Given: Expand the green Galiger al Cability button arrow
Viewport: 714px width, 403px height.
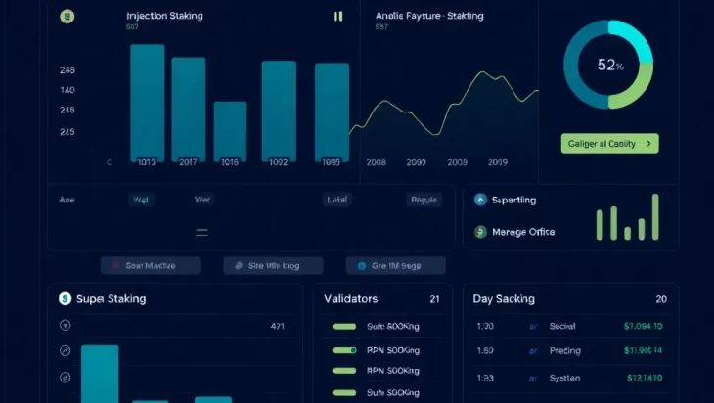Looking at the screenshot, I should tap(647, 144).
